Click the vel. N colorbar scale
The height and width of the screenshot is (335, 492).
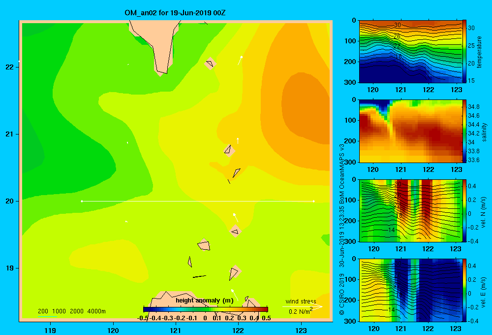464,210
